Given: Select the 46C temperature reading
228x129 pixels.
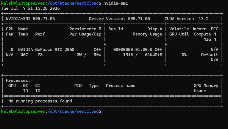Looking at the screenshot, I should 24,55.
